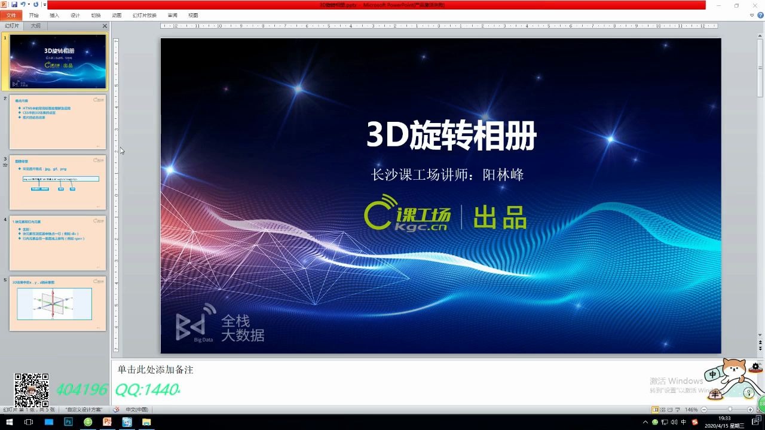Click the slide count status text
The width and height of the screenshot is (765, 430).
click(29, 410)
